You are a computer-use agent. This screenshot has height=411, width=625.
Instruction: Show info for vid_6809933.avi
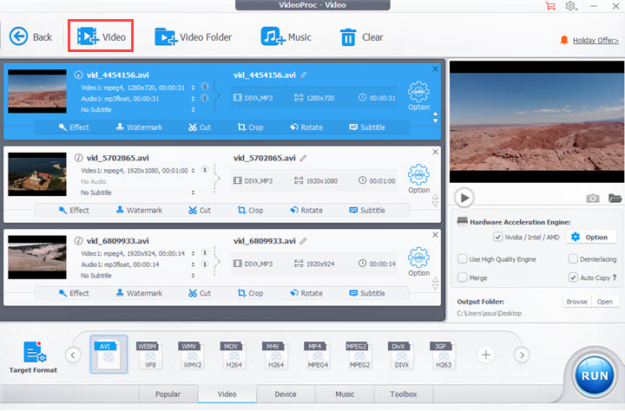(78, 240)
